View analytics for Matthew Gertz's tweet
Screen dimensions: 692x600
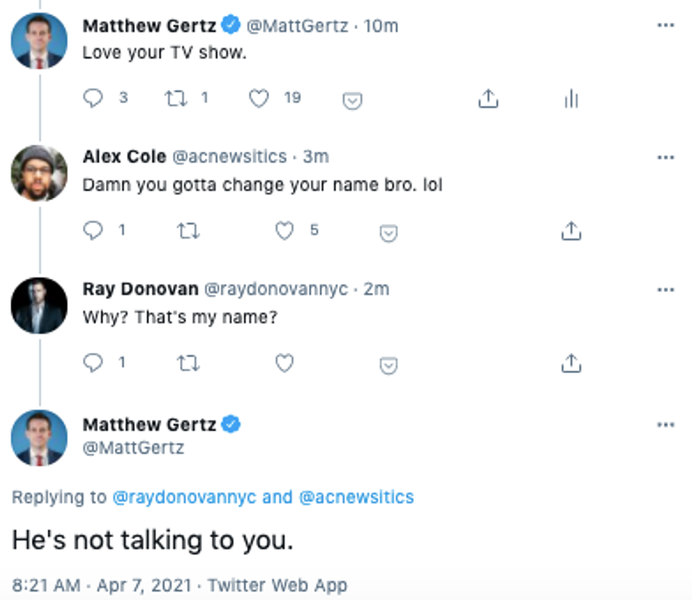pos(571,100)
